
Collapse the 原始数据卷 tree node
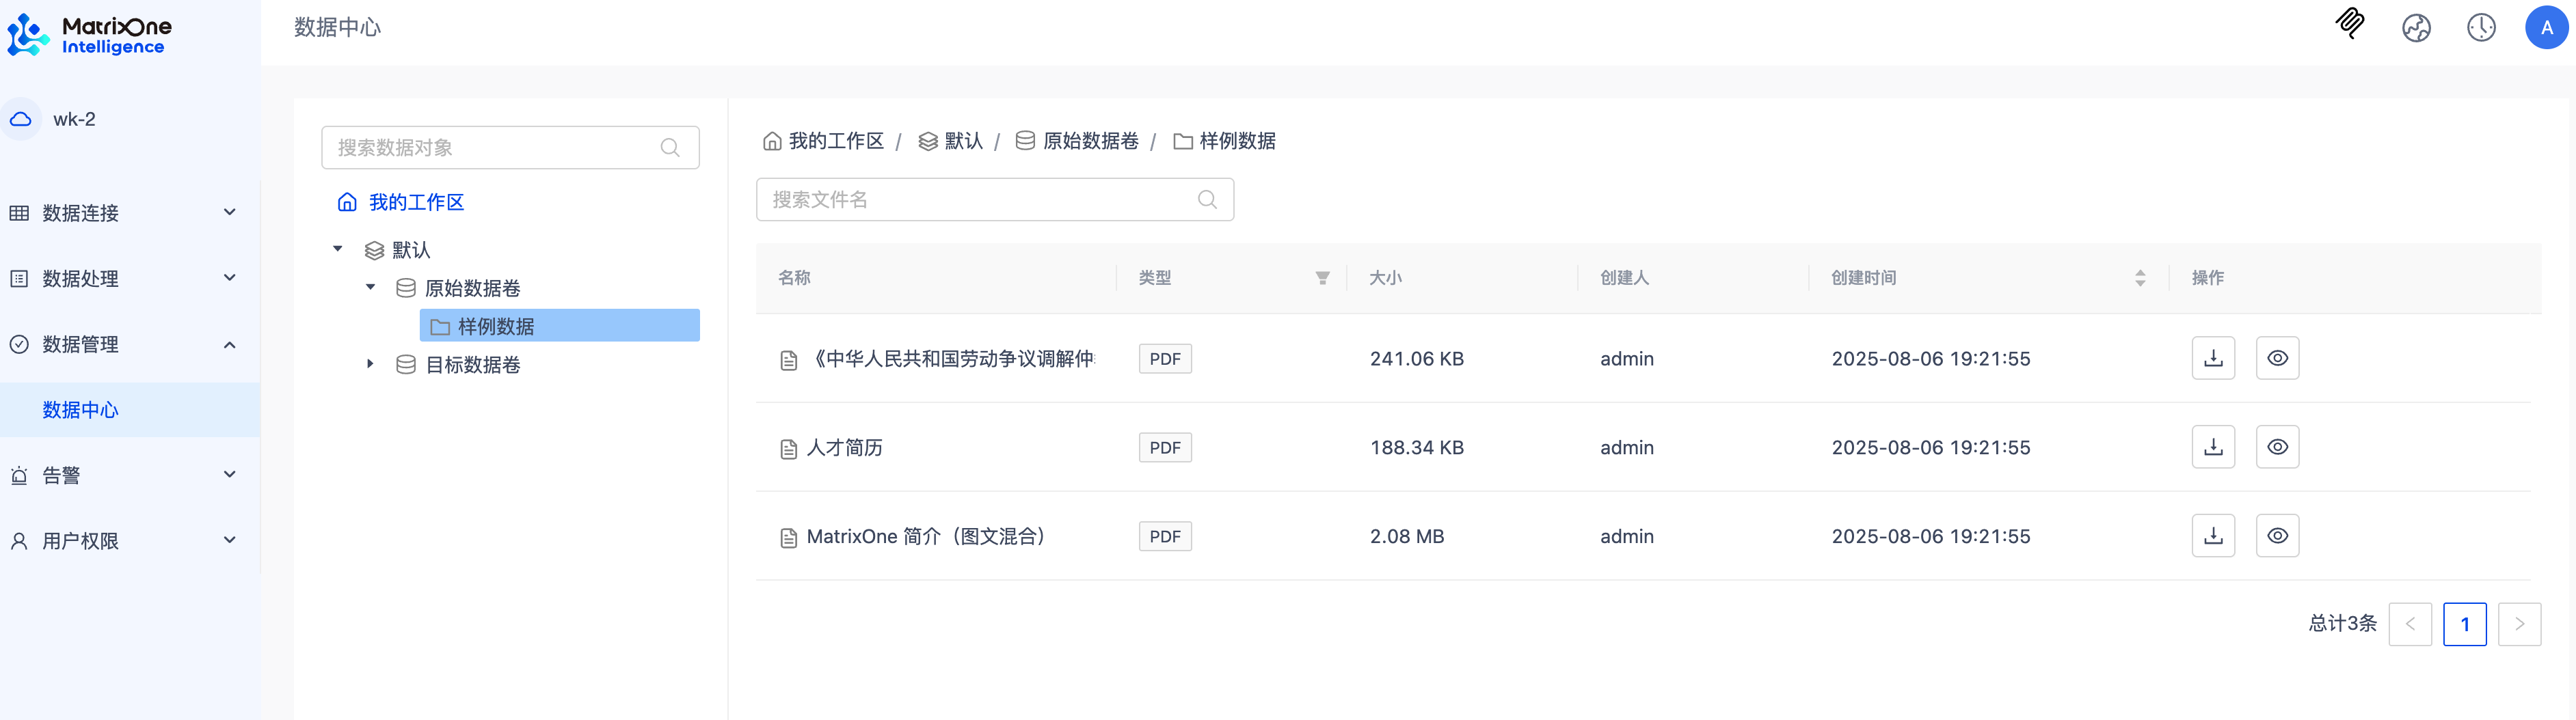(370, 288)
